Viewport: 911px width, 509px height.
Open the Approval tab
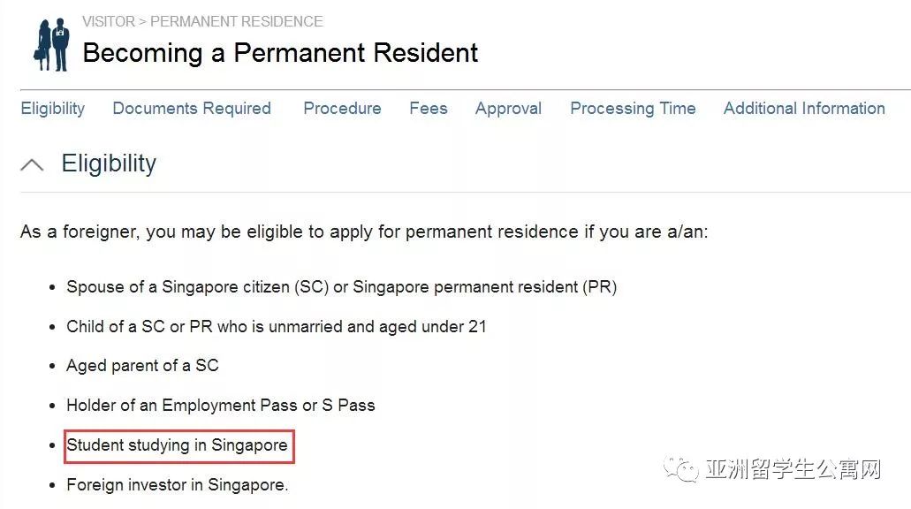(x=508, y=109)
